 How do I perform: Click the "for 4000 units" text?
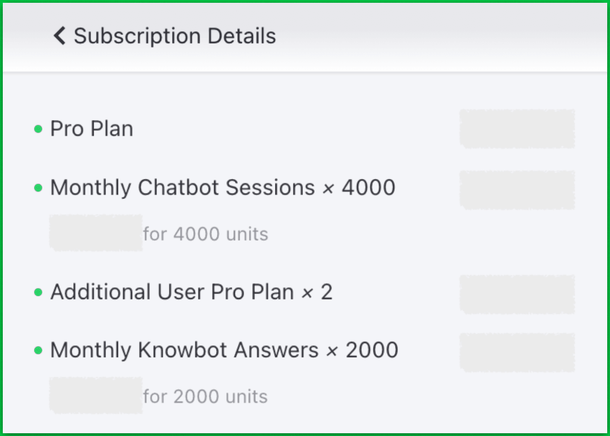click(x=205, y=234)
